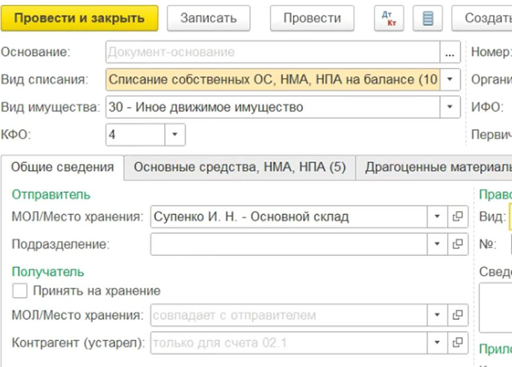Viewport: 512px width, 367px height.
Task: Open the Контрагент (устарел) record icon
Action: tap(458, 343)
